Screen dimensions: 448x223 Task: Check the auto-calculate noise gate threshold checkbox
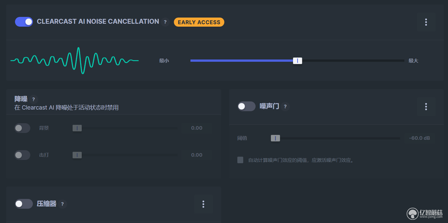(x=240, y=160)
